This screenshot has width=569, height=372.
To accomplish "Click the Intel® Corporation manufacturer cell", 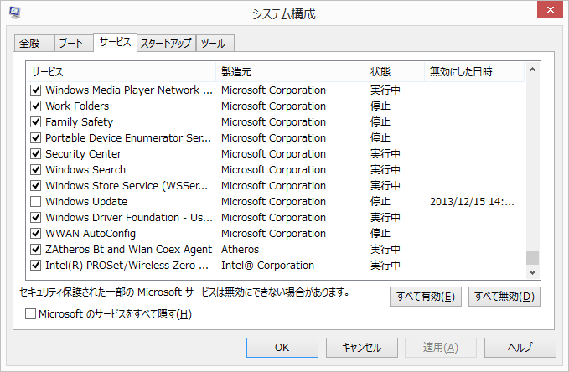I will coord(267,266).
